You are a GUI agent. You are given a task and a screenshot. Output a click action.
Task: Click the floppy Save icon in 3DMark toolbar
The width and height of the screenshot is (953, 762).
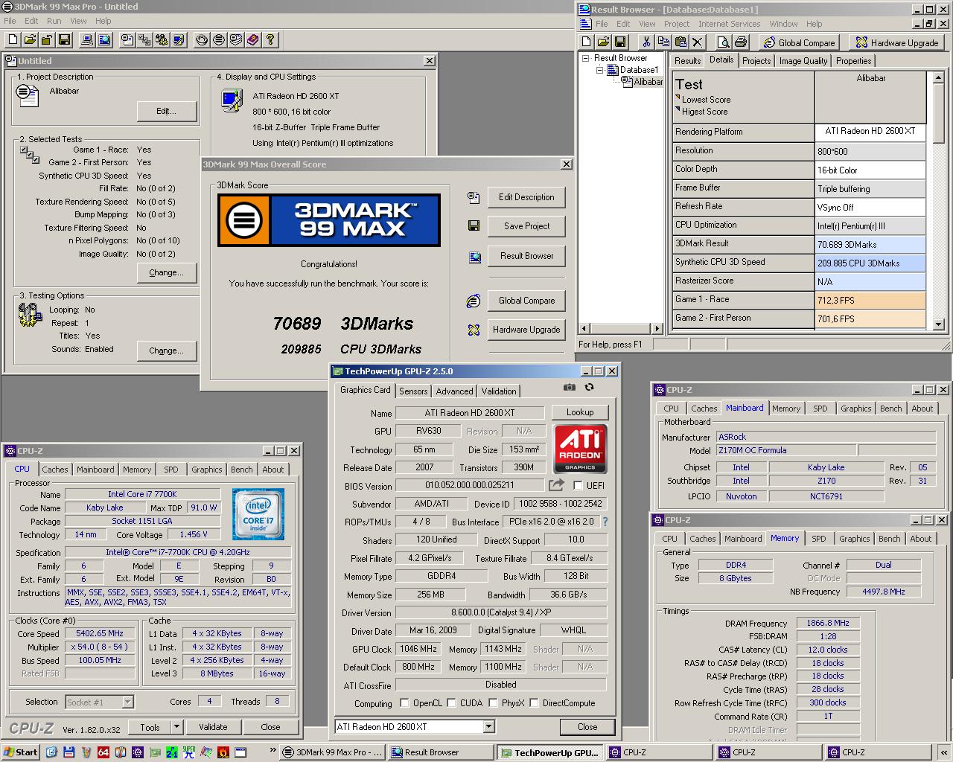pos(64,40)
